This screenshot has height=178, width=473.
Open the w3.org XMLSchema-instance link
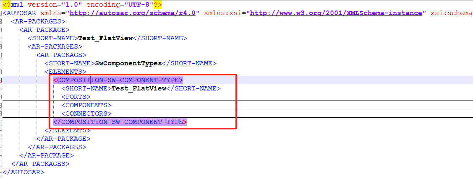[336, 13]
